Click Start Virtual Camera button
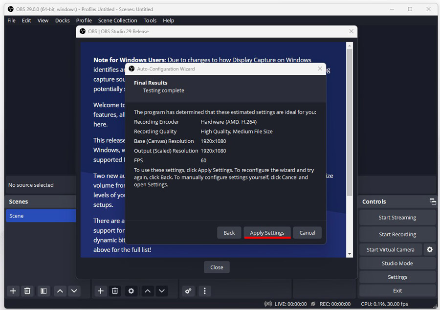Screen dimensions: 440x310 (x=390, y=249)
